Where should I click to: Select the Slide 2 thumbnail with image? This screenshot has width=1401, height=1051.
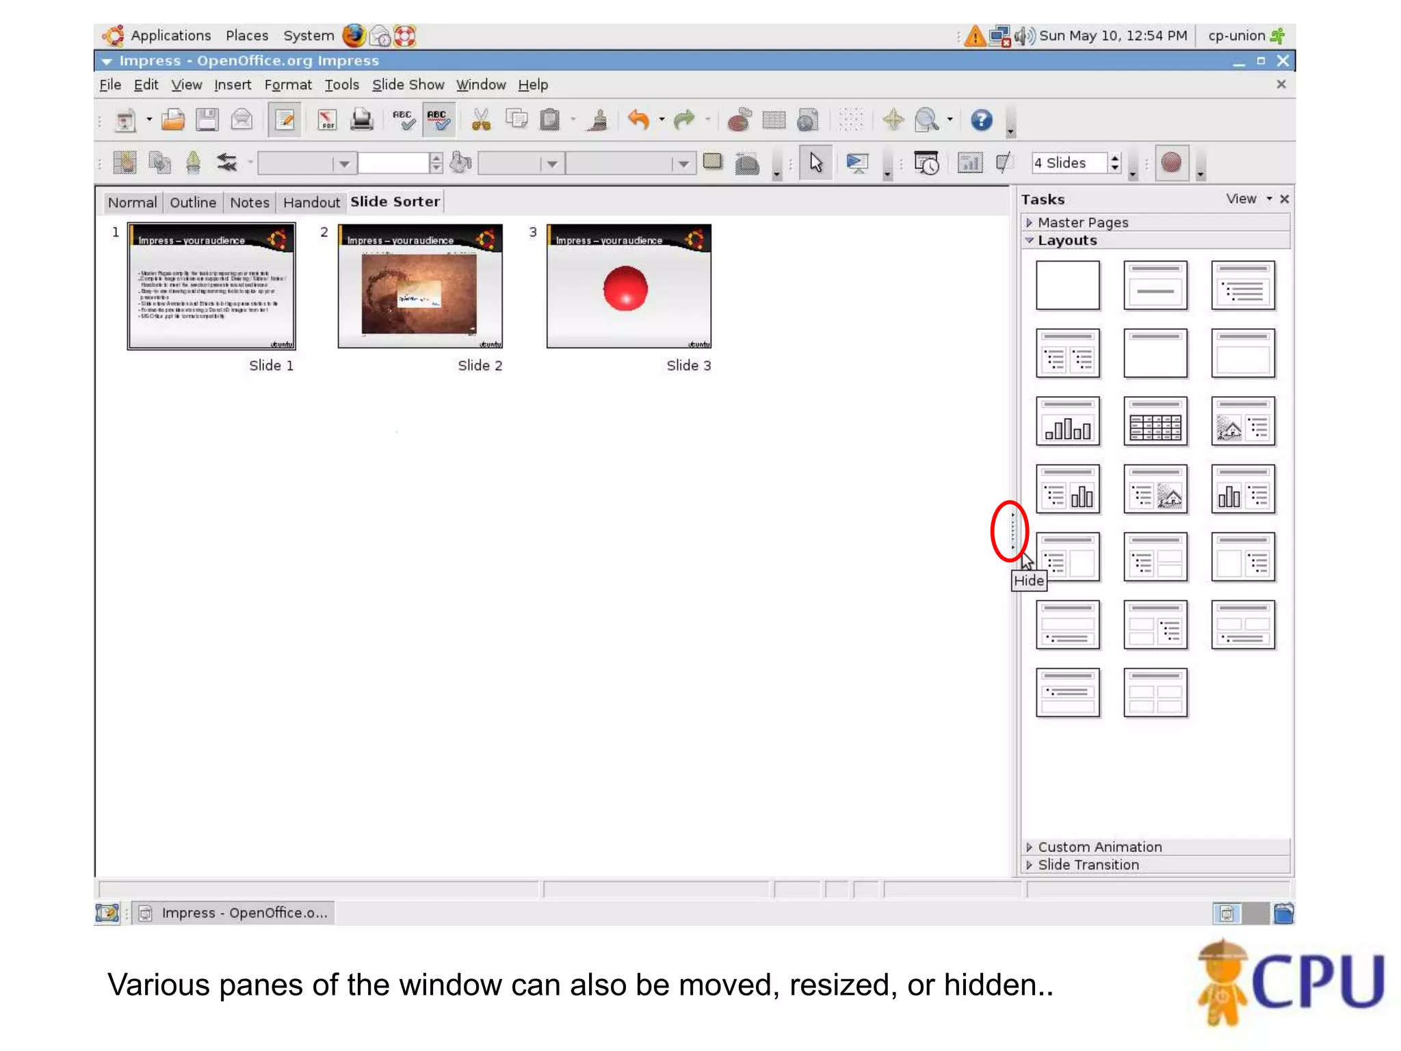coord(420,286)
